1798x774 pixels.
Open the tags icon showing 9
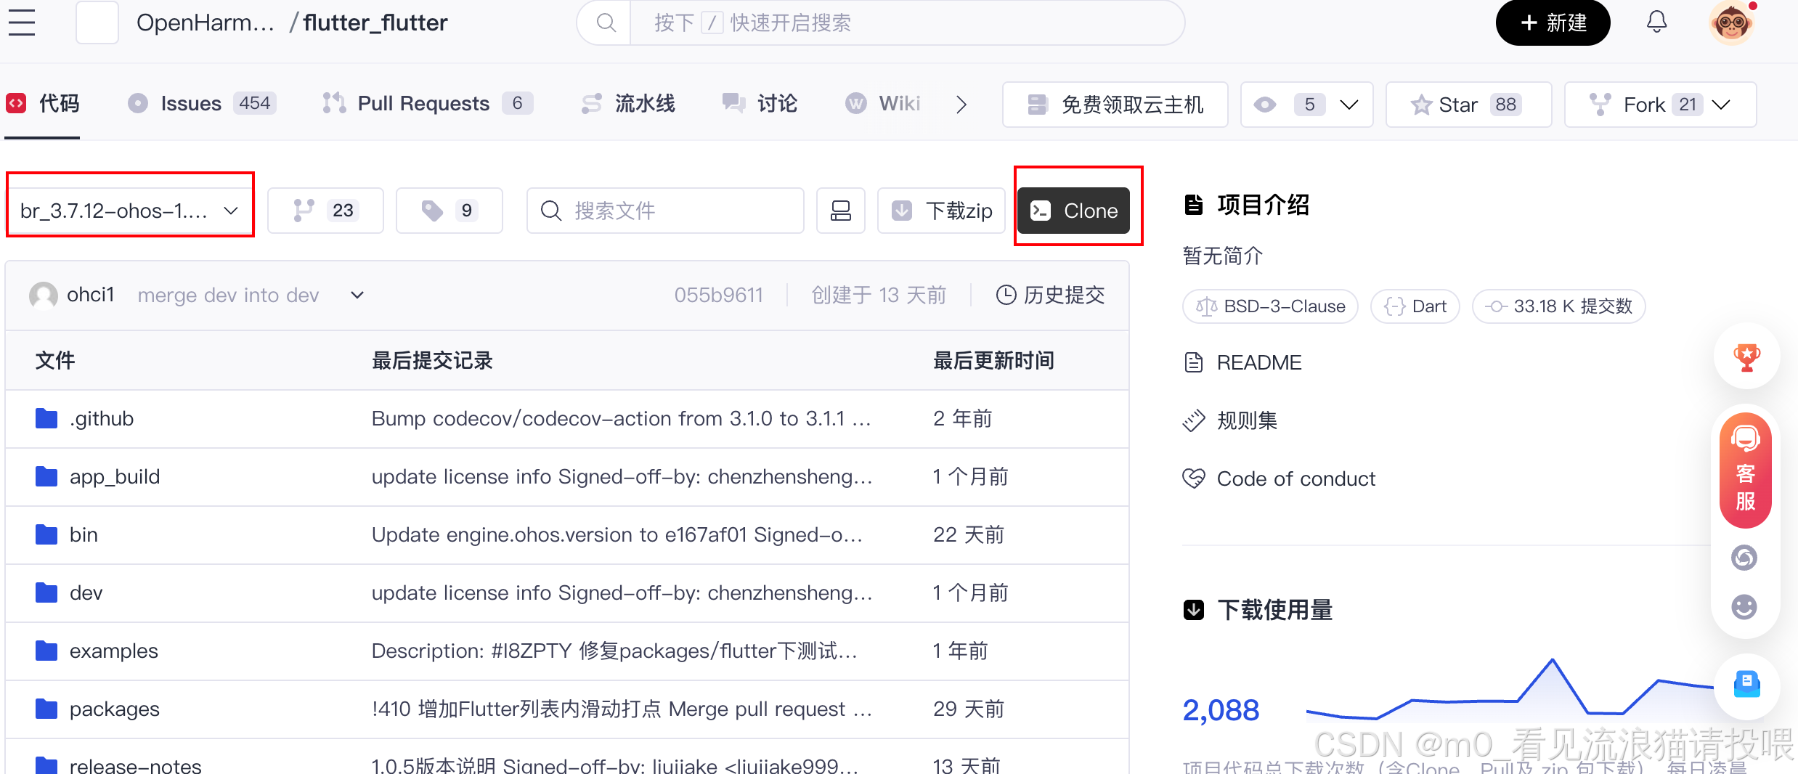(448, 211)
